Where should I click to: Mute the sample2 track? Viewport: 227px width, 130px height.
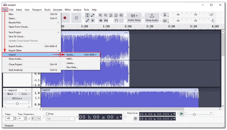click(10, 94)
